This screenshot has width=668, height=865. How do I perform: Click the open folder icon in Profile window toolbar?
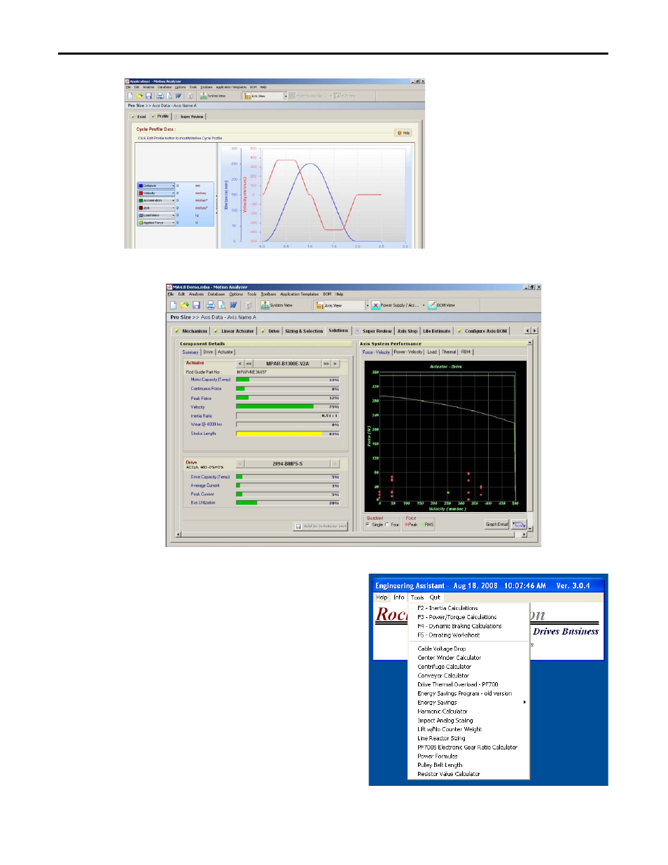(x=139, y=96)
